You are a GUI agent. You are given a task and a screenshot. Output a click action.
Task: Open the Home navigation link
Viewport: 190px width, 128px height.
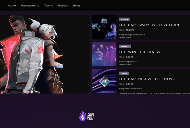(12, 6)
